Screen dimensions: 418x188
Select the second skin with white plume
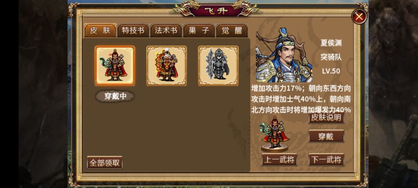[x=166, y=66]
